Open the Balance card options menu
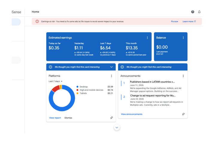This screenshot has width=223, height=142. (183, 38)
